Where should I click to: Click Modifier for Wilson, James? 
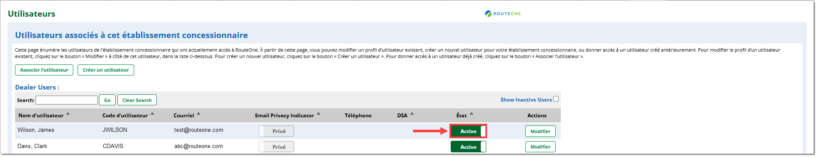coord(540,131)
